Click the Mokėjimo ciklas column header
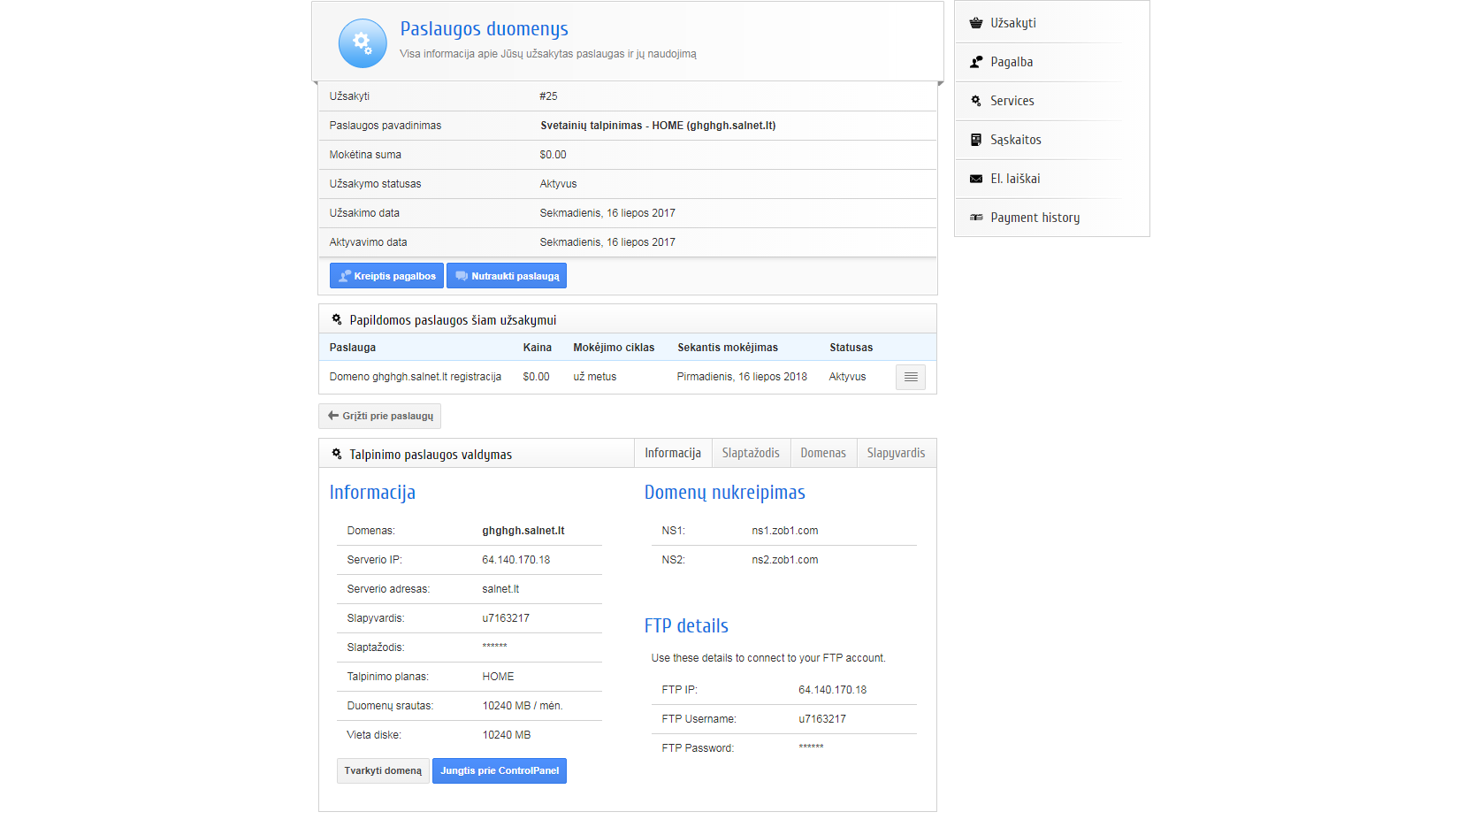 click(x=614, y=348)
